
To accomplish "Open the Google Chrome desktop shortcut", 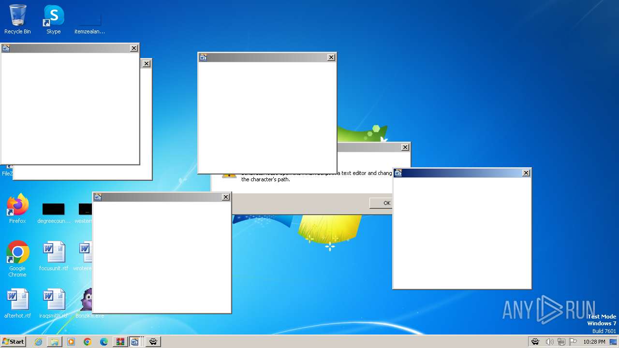I will (17, 259).
